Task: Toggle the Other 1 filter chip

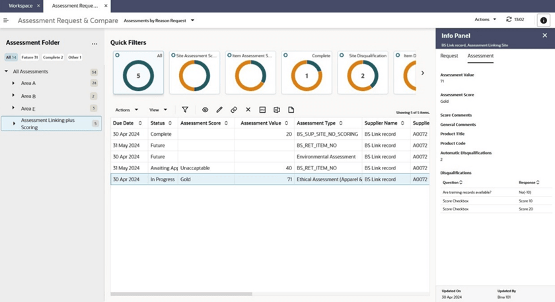Action: click(x=75, y=57)
